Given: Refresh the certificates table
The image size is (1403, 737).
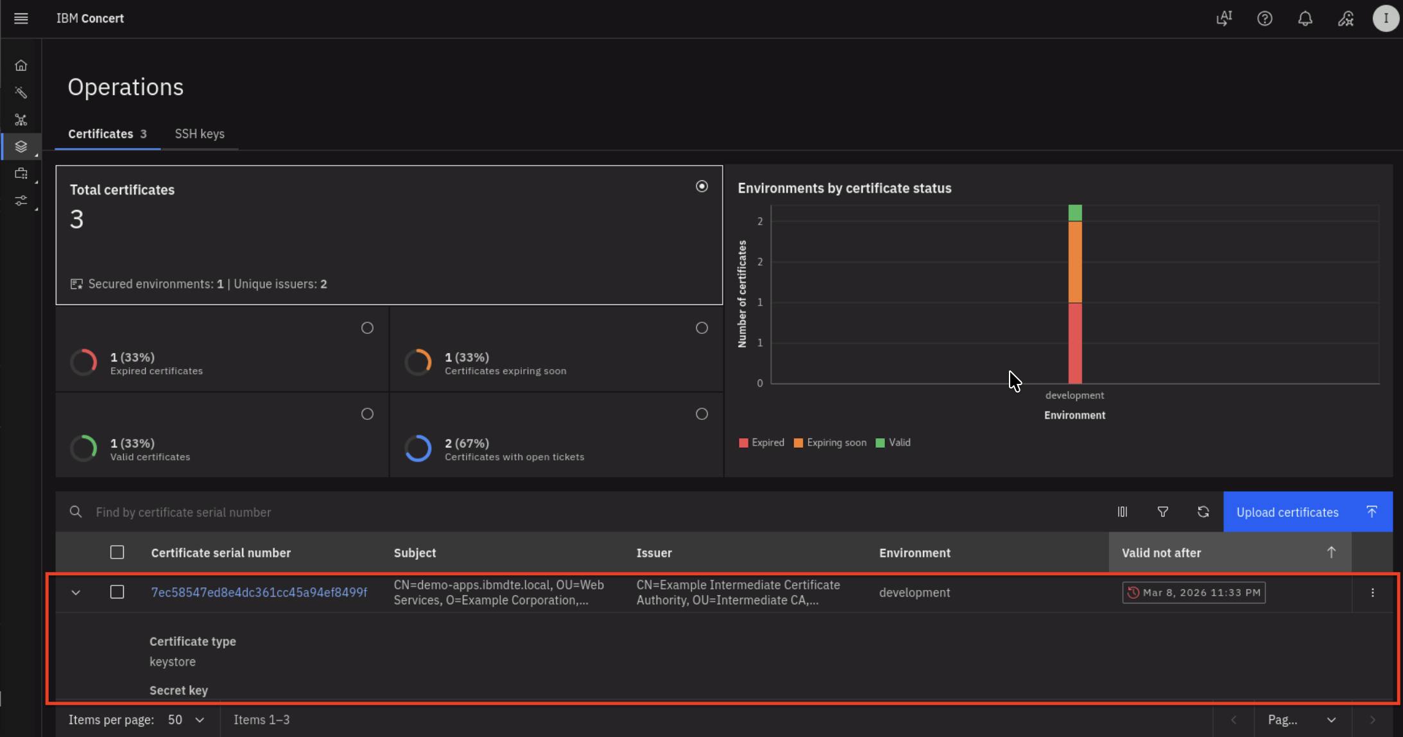Looking at the screenshot, I should [x=1203, y=512].
